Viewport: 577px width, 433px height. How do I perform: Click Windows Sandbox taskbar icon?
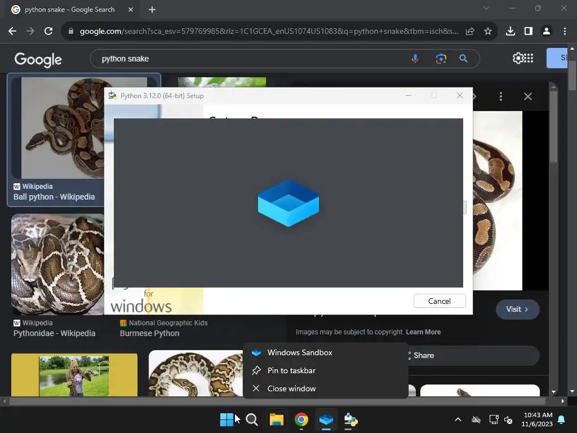326,419
